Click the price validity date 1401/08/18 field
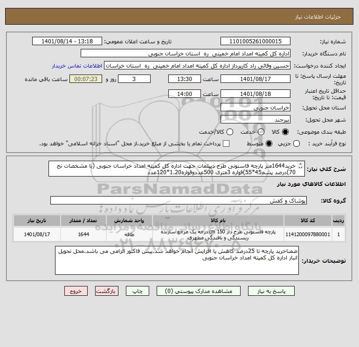The width and height of the screenshot is (359, 347). 255,94
